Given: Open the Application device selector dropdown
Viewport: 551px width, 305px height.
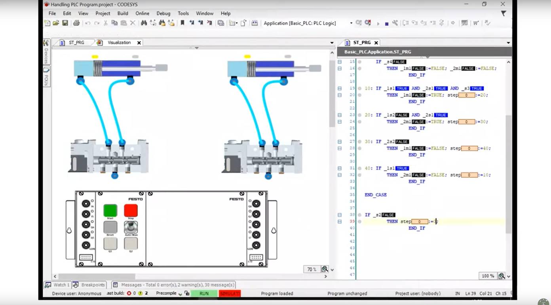Looking at the screenshot, I should click(x=351, y=23).
